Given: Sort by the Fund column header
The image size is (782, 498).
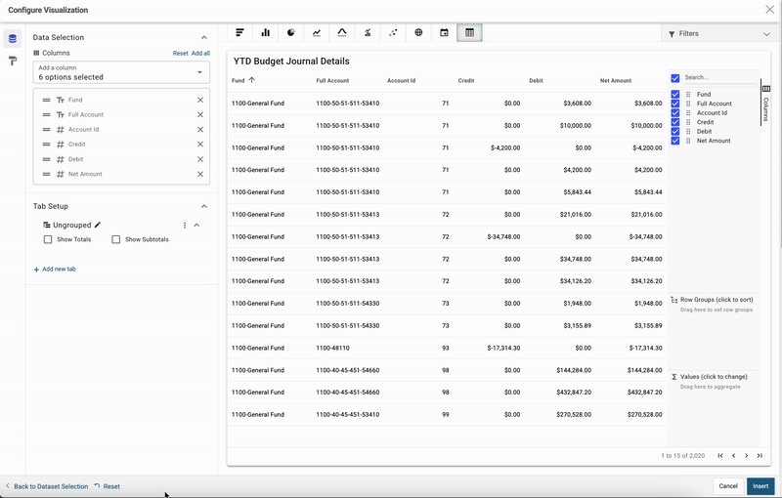Looking at the screenshot, I should pos(238,81).
